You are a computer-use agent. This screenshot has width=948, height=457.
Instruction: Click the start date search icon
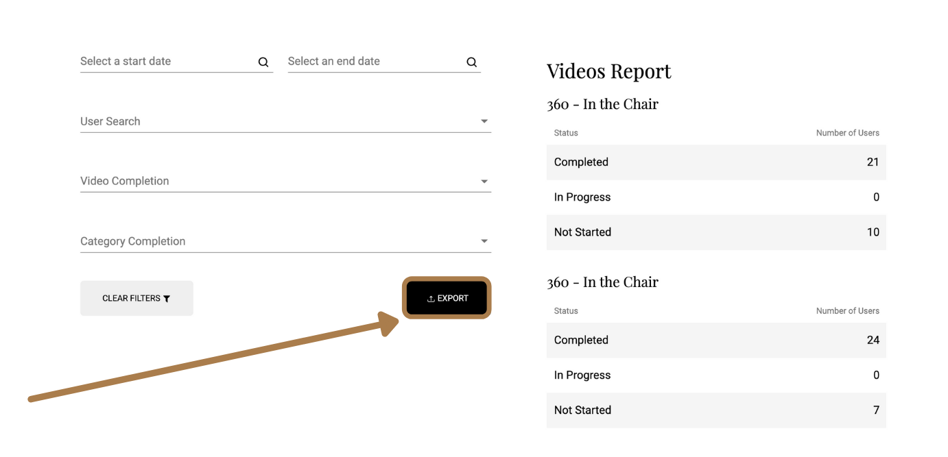[263, 62]
